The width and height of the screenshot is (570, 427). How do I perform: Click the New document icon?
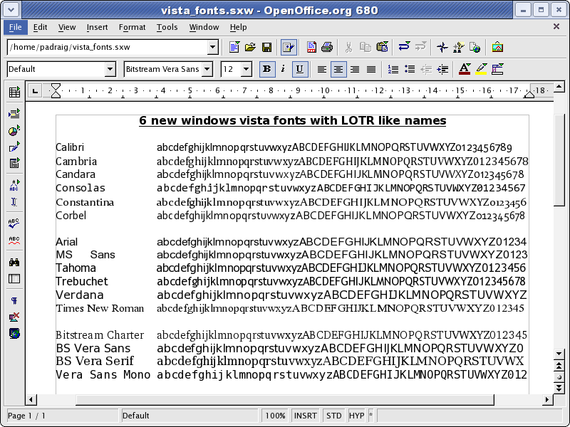pos(234,47)
